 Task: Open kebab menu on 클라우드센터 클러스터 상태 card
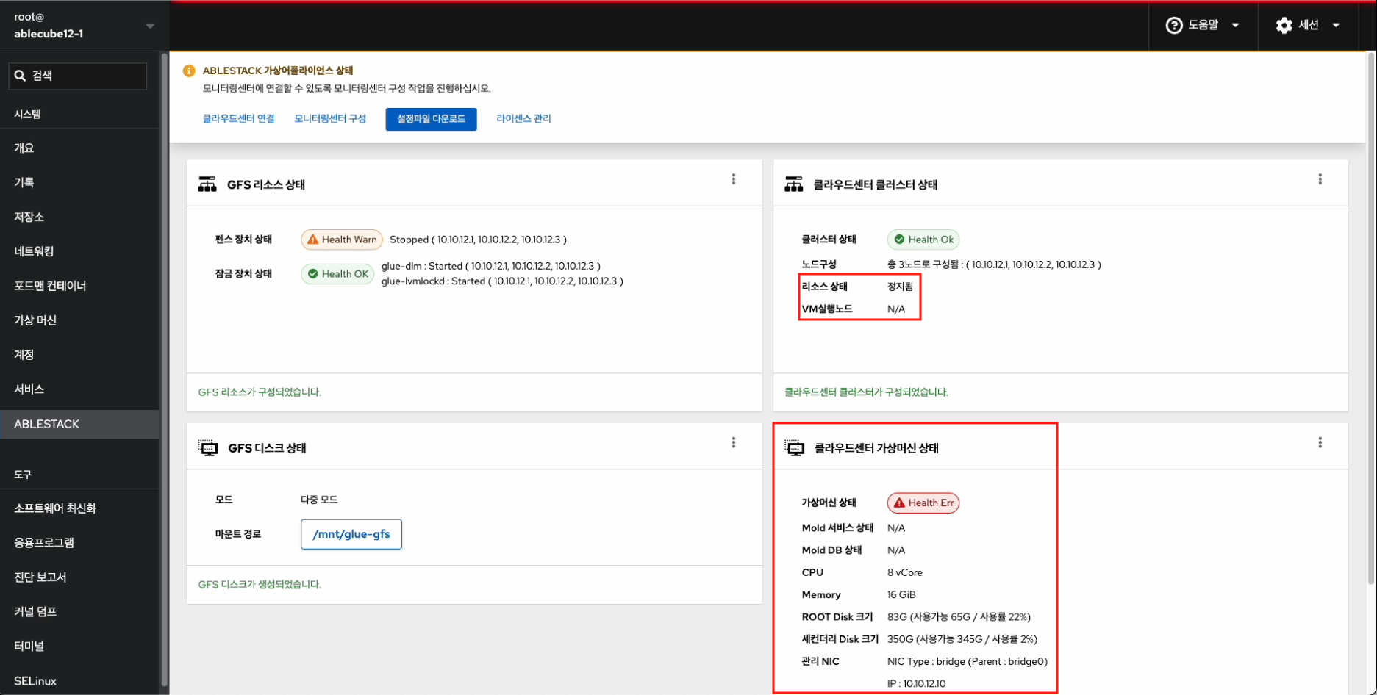[x=1320, y=179]
